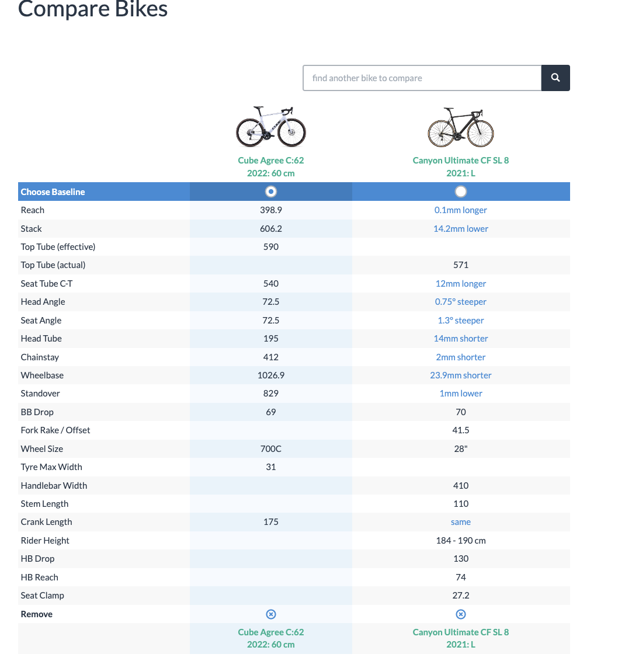Open the Cube Agree C:62 bike thumbnail

[271, 127]
